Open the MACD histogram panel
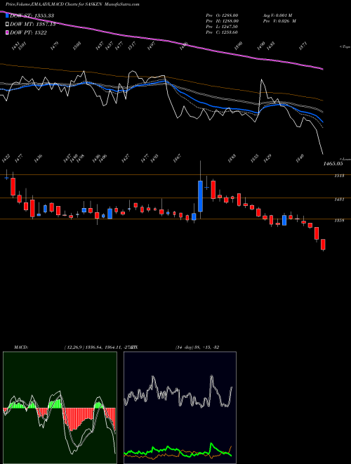 60,408
